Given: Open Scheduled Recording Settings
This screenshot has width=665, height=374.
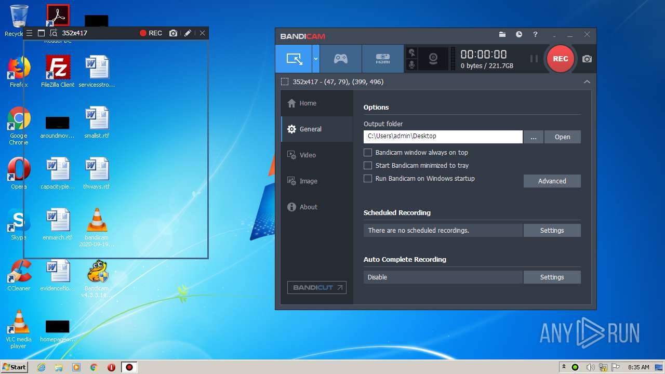Looking at the screenshot, I should 552,230.
